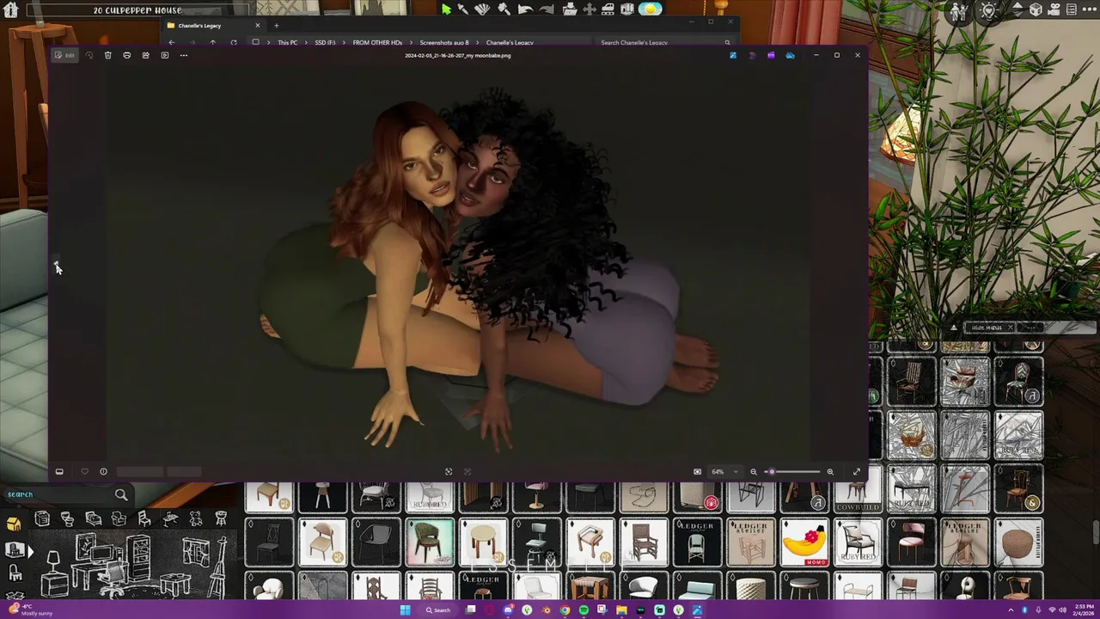This screenshot has width=1100, height=619.
Task: Click the Screenshots aug 8 breadcrumb
Action: point(444,42)
